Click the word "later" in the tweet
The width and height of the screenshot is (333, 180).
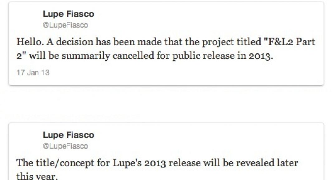286,163
